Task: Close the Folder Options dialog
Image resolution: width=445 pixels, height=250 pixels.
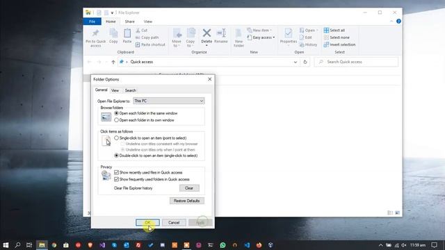Action: pyautogui.click(x=210, y=79)
